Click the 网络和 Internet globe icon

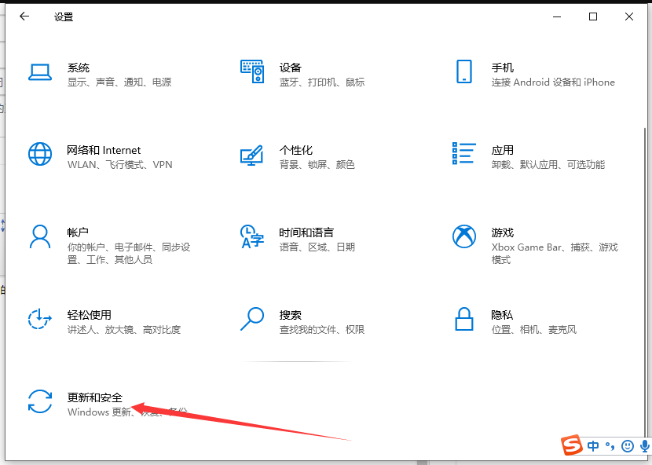pos(40,154)
